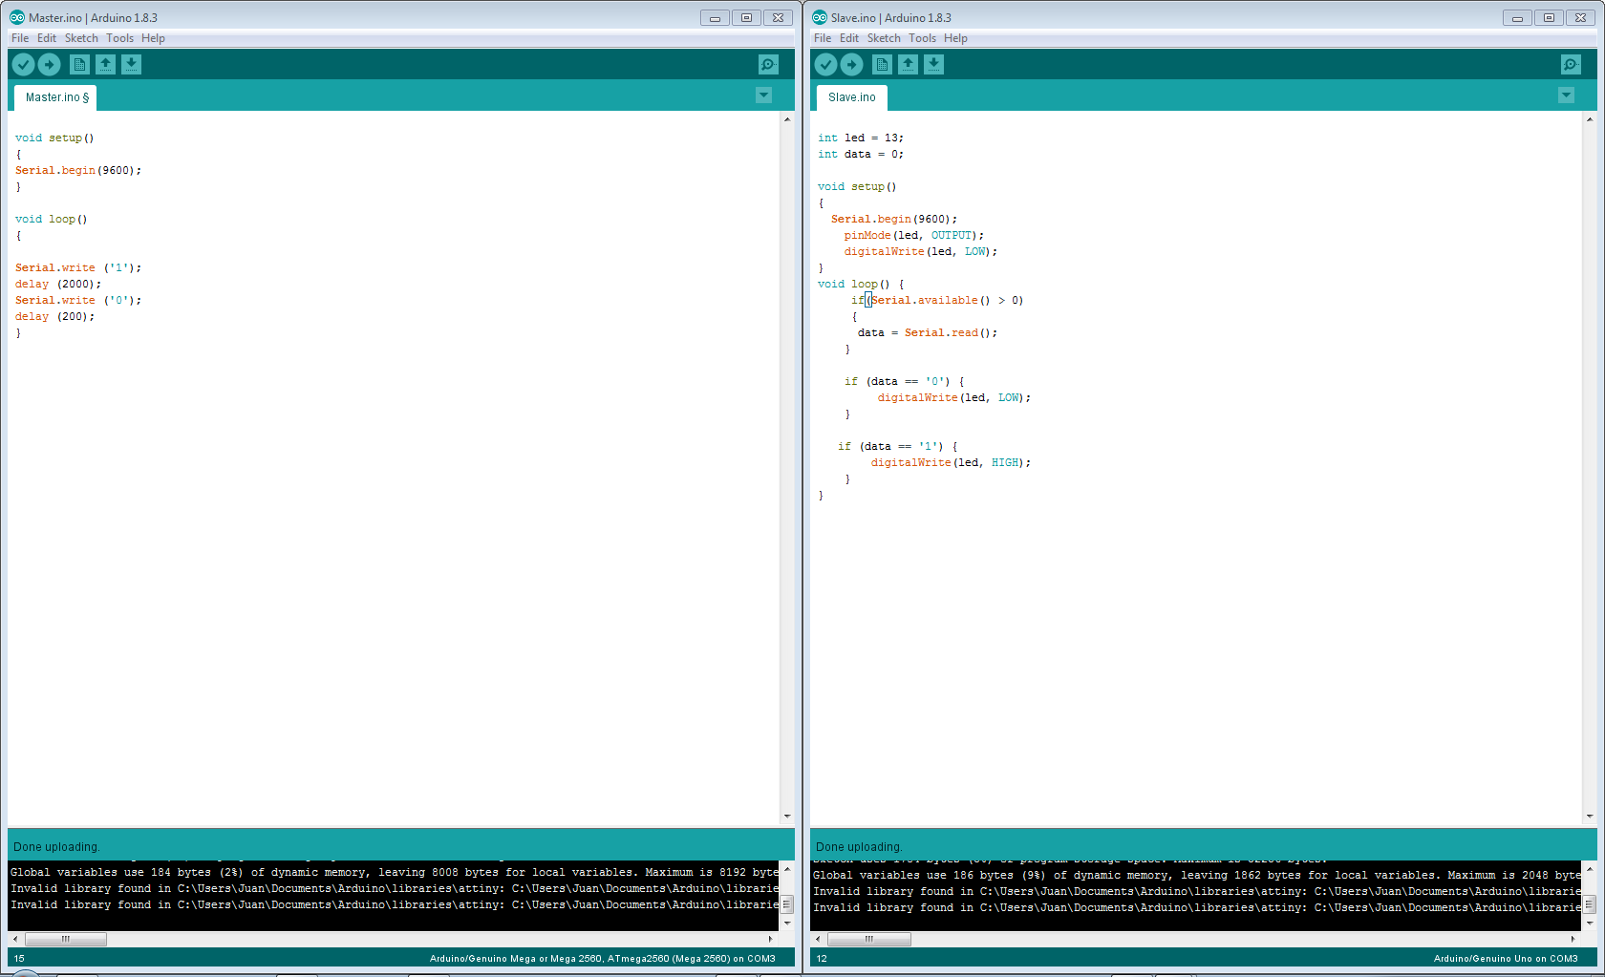Screen dimensions: 1605x977
Task: Click Upload arrow in Master.ino window
Action: [x=49, y=64]
